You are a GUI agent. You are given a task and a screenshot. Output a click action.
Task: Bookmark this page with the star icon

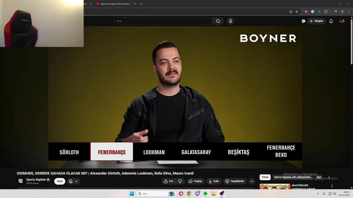(x=297, y=12)
